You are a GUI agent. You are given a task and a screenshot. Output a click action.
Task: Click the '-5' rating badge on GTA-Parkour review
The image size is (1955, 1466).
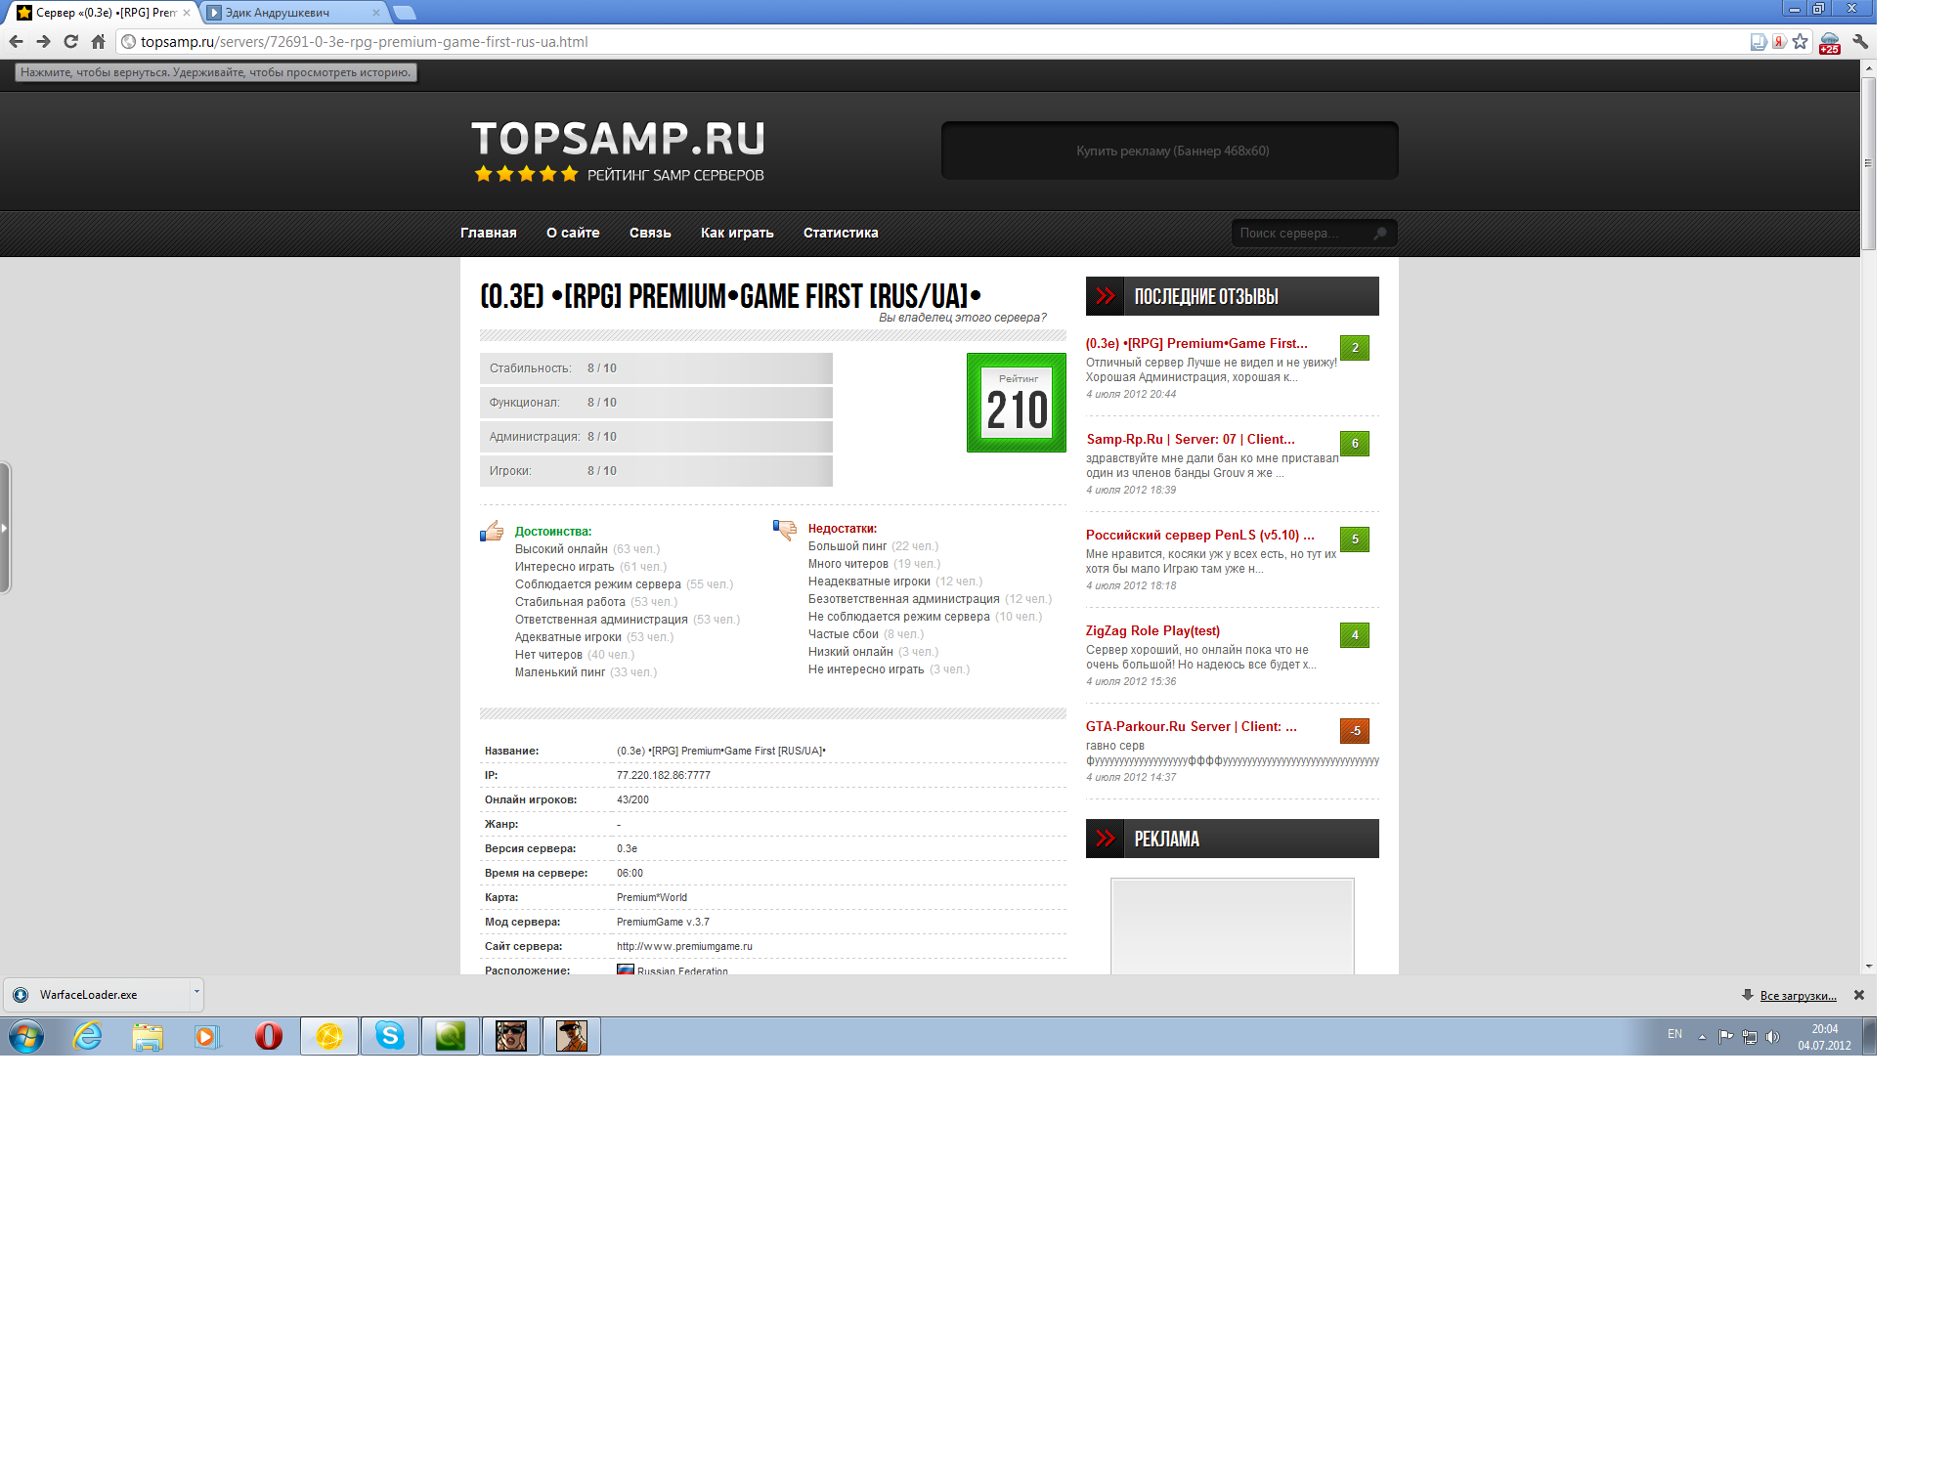coord(1355,731)
